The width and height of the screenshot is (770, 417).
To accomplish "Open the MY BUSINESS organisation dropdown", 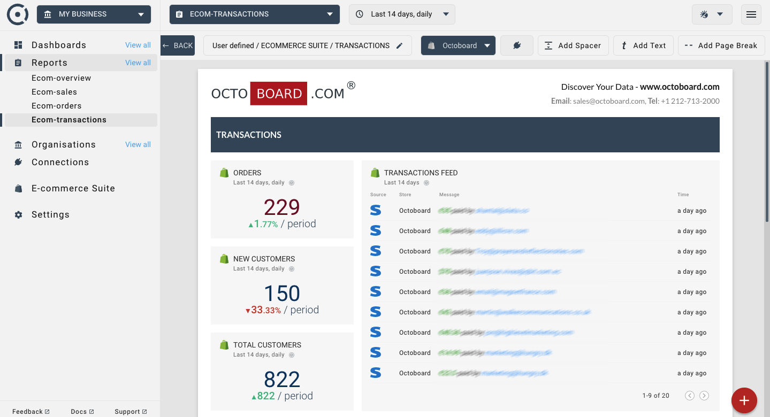I will 94,14.
